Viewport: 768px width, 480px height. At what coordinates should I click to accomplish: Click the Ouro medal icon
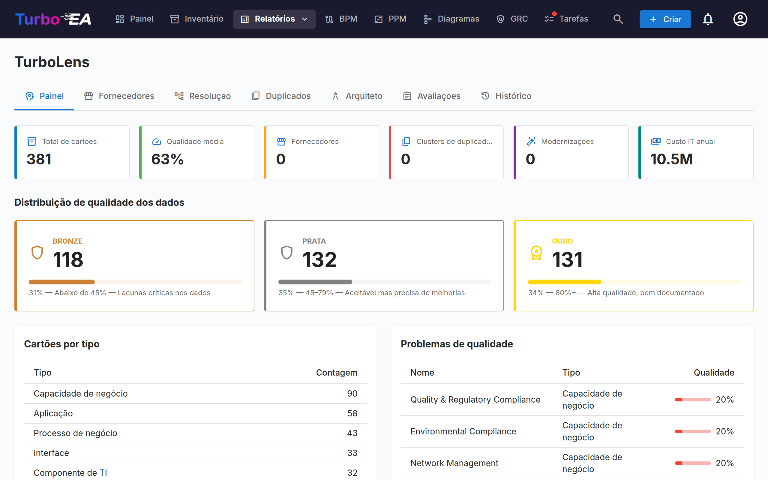536,253
